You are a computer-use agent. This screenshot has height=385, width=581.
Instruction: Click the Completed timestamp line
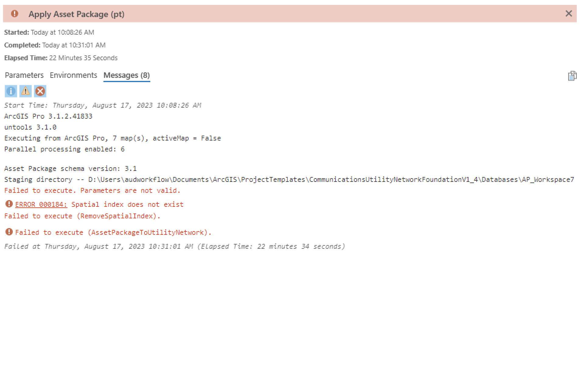coord(55,45)
